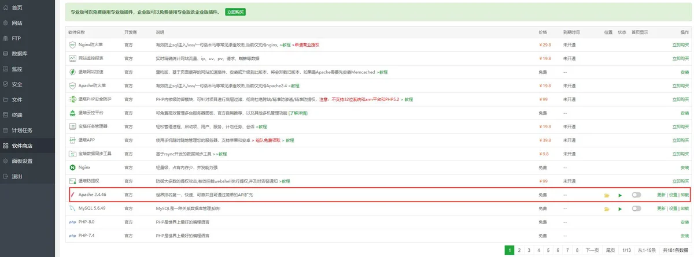Open the 终端 menu item

(x=27, y=115)
